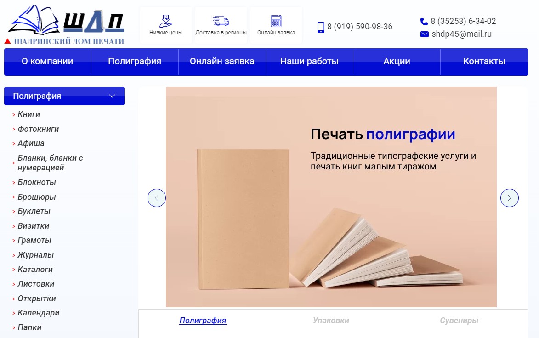Click the telephone handset icon

pyautogui.click(x=424, y=21)
